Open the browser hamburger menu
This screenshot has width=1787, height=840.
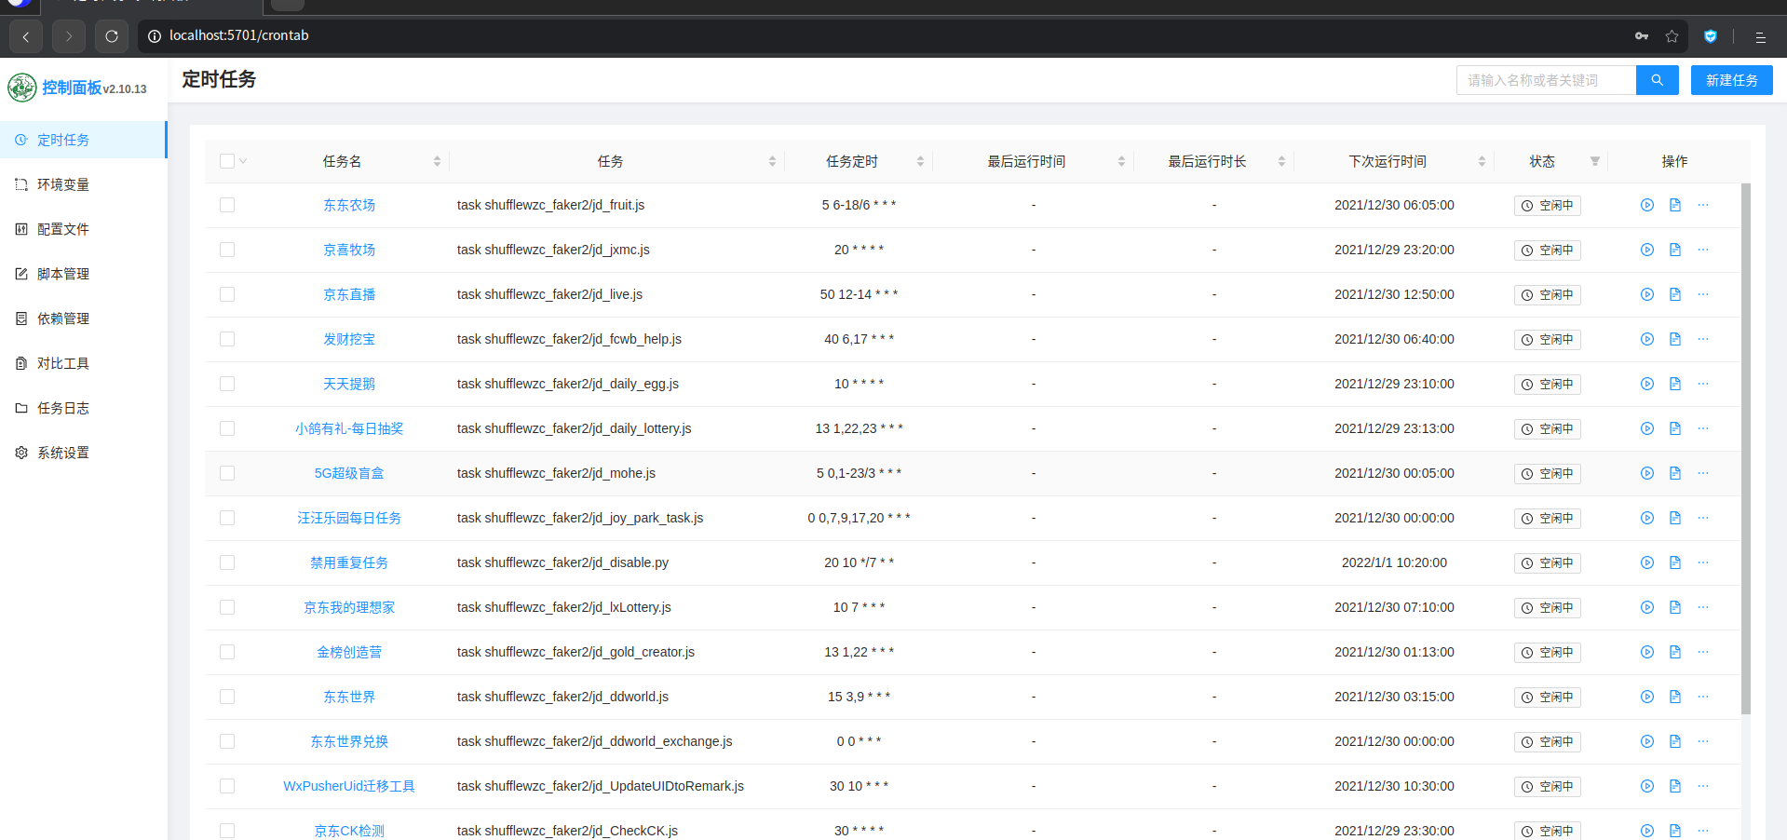1760,36
